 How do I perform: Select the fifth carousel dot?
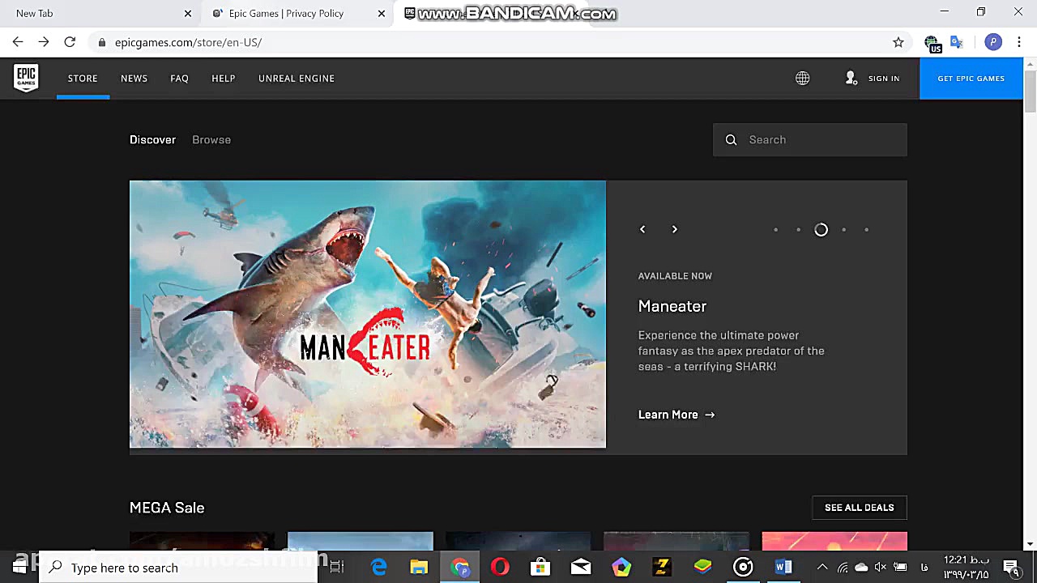(x=866, y=230)
